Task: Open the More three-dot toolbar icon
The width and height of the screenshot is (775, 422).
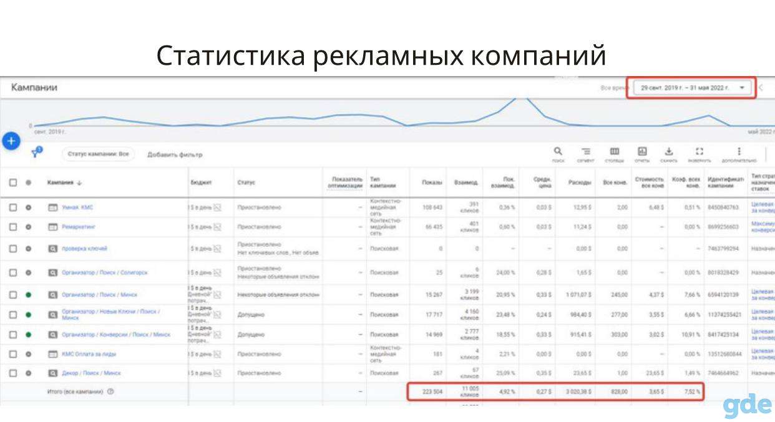Action: [739, 151]
